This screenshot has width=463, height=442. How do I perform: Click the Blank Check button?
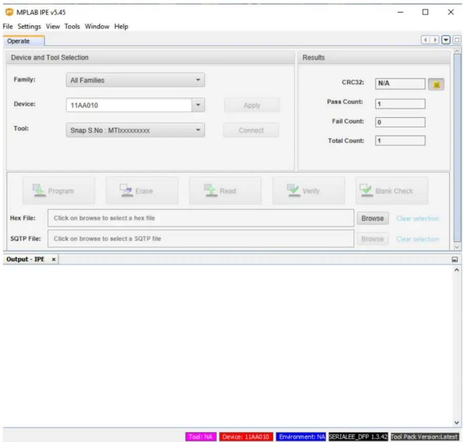pos(392,191)
